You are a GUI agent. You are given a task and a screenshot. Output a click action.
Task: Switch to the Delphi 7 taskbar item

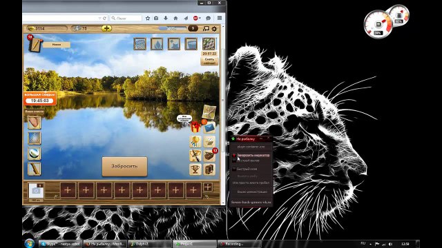click(149, 244)
